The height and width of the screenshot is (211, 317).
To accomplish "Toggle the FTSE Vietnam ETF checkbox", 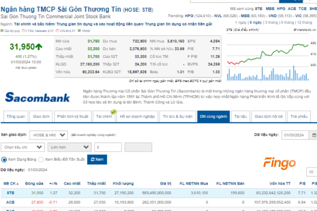I will 23,31.
